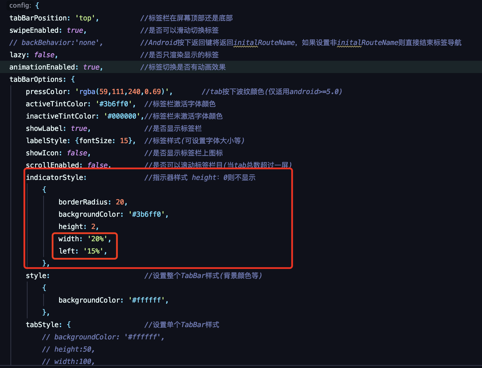Click the style backgroundColor value '#ffffff'
Image resolution: width=482 pixels, height=368 pixels.
tap(147, 300)
